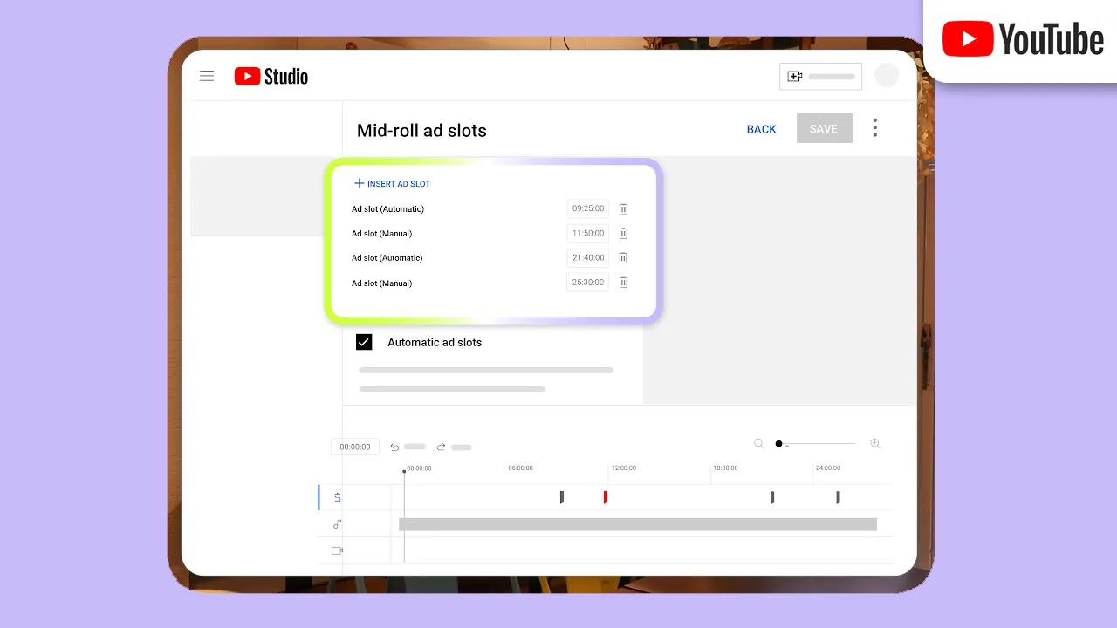The image size is (1117, 628).
Task: Delete the ad slot at 11:50:00
Action: (623, 234)
